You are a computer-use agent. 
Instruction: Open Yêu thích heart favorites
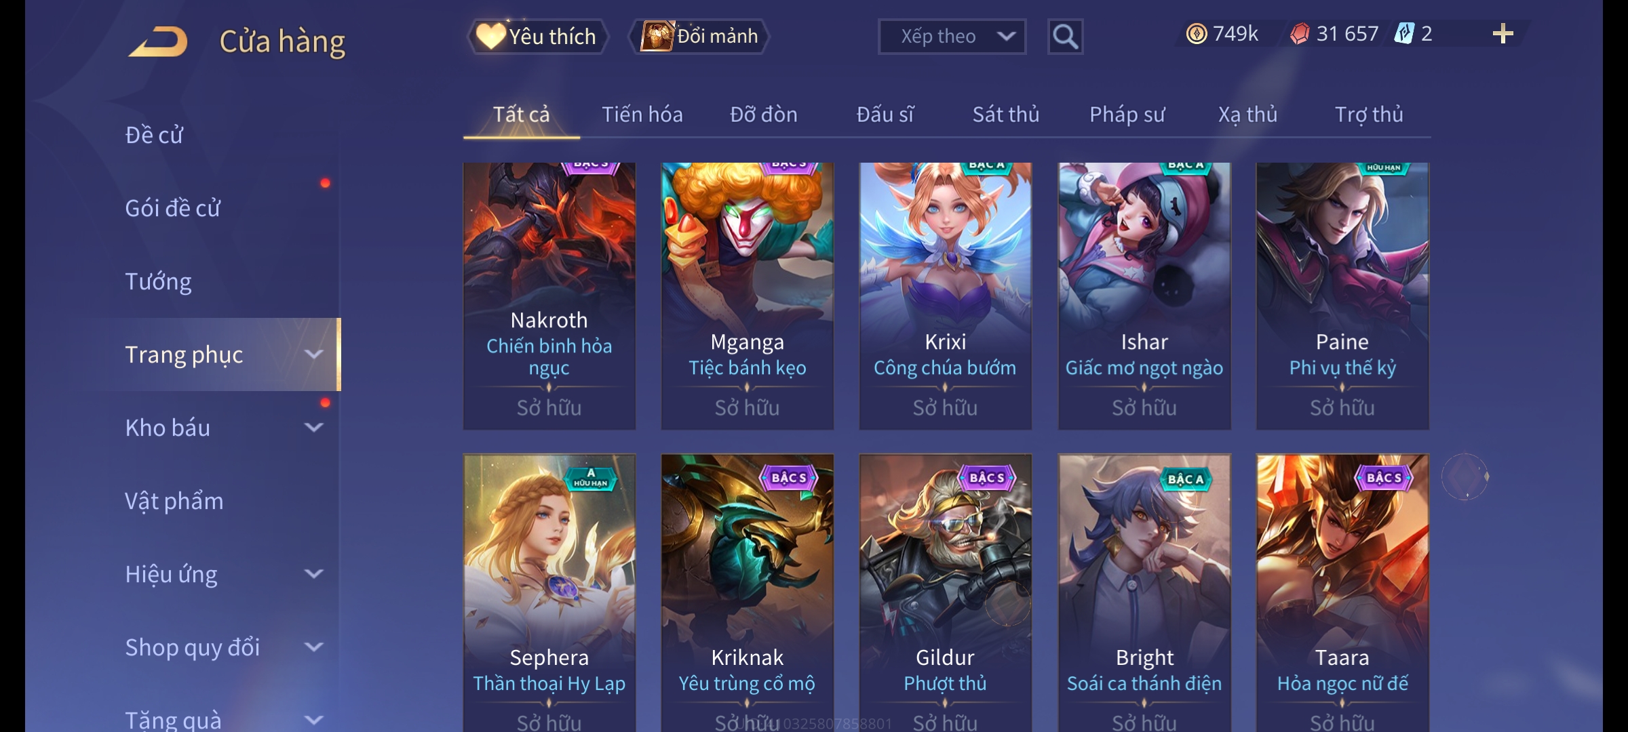pyautogui.click(x=537, y=37)
